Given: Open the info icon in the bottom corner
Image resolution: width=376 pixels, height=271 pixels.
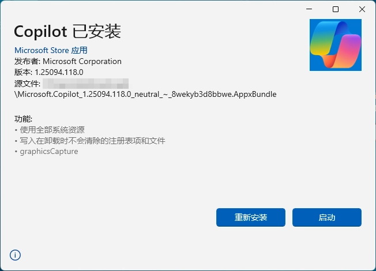Looking at the screenshot, I should click(x=15, y=255).
